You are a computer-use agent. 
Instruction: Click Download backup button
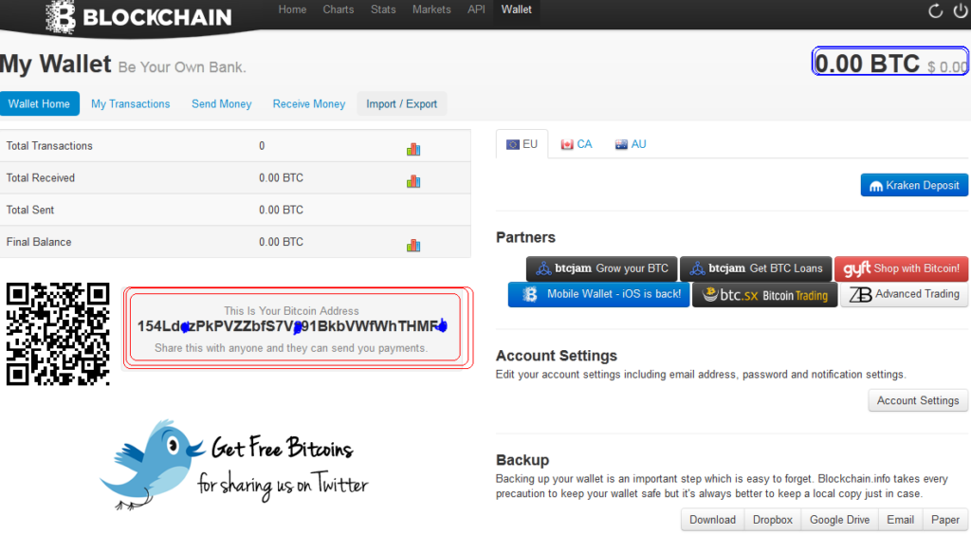(712, 520)
